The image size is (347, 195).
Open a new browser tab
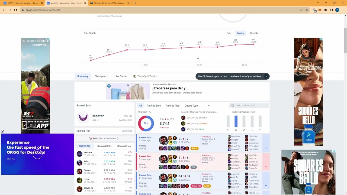click(x=135, y=3)
